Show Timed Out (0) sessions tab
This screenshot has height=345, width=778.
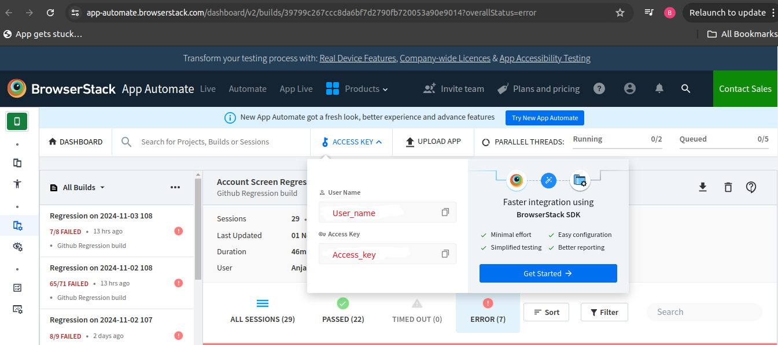click(x=417, y=312)
